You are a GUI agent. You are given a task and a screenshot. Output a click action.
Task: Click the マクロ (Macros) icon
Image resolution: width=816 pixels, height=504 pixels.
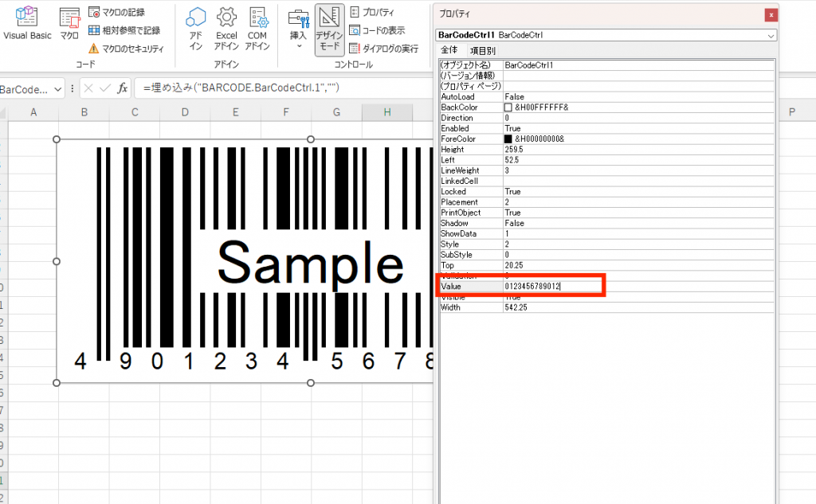[x=69, y=24]
